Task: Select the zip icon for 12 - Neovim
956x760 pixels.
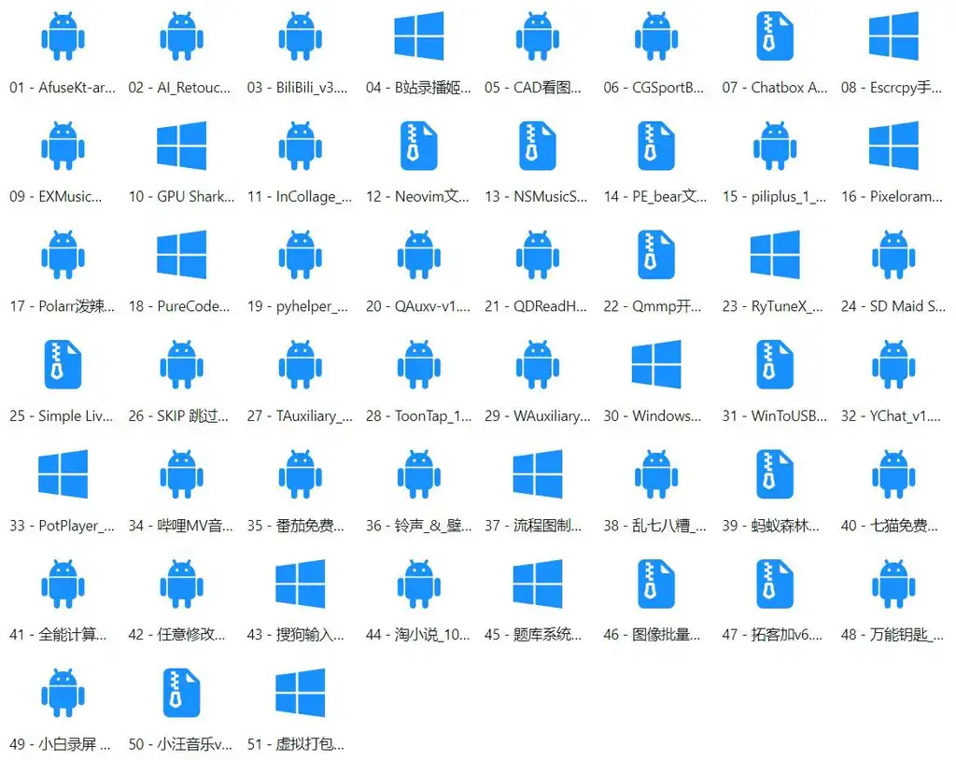Action: pos(419,146)
